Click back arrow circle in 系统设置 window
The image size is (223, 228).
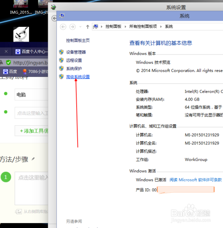[54, 18]
